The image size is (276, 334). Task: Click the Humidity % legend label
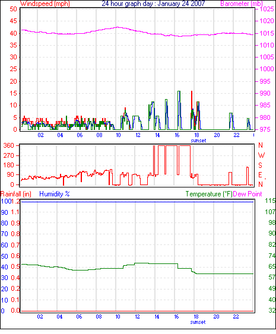[55, 194]
